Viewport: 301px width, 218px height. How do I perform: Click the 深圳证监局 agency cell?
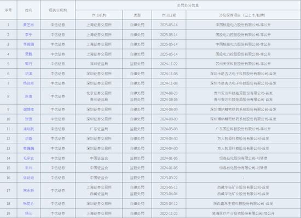[99, 64]
